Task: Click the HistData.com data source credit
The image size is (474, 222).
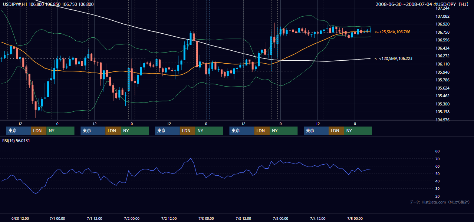Action: (x=440, y=202)
